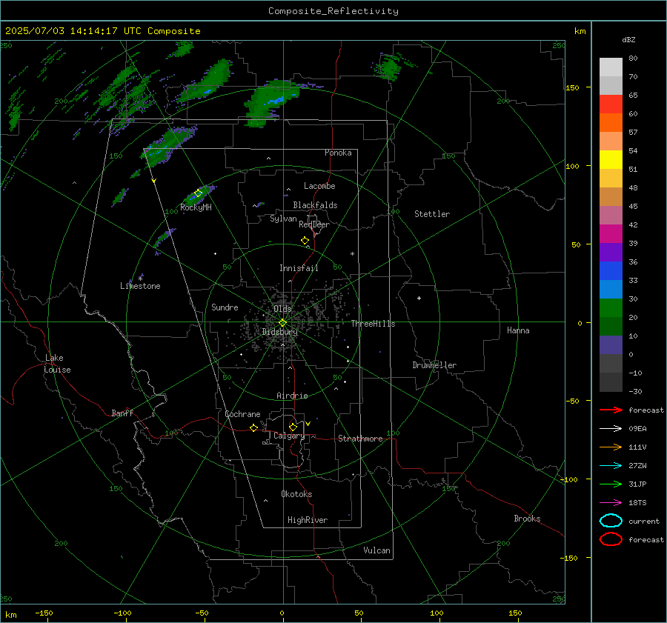Image resolution: width=667 pixels, height=623 pixels.
Task: Select the cyan 27ZW arrow legend icon
Action: click(611, 466)
